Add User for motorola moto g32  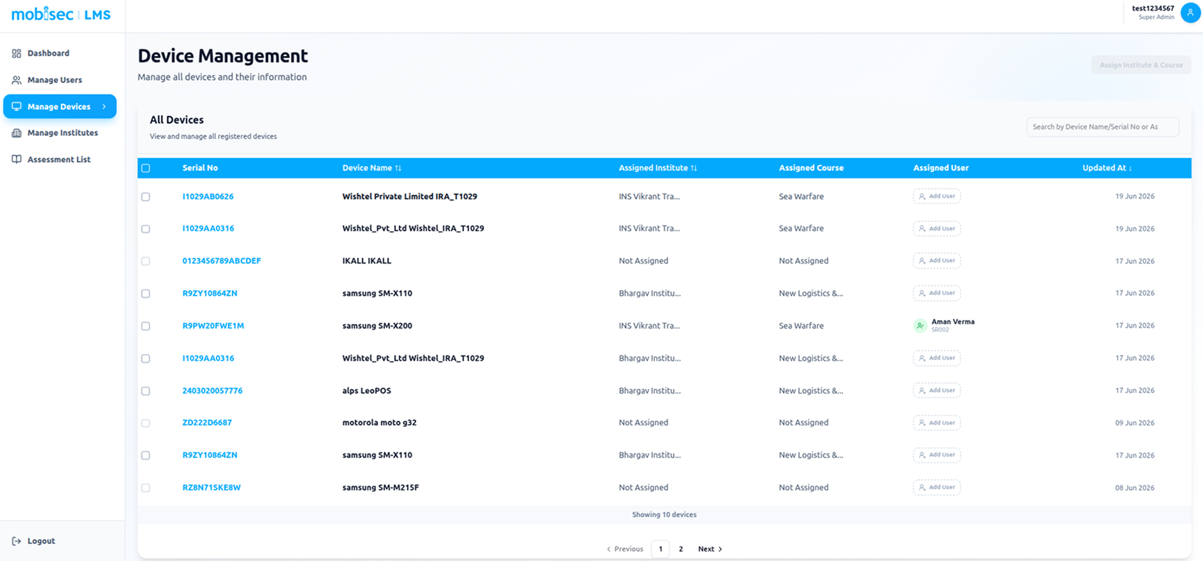[937, 423]
